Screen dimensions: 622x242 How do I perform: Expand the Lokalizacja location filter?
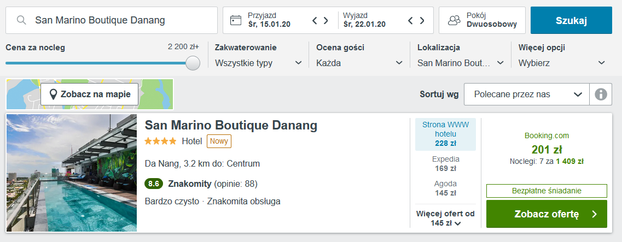click(x=461, y=63)
